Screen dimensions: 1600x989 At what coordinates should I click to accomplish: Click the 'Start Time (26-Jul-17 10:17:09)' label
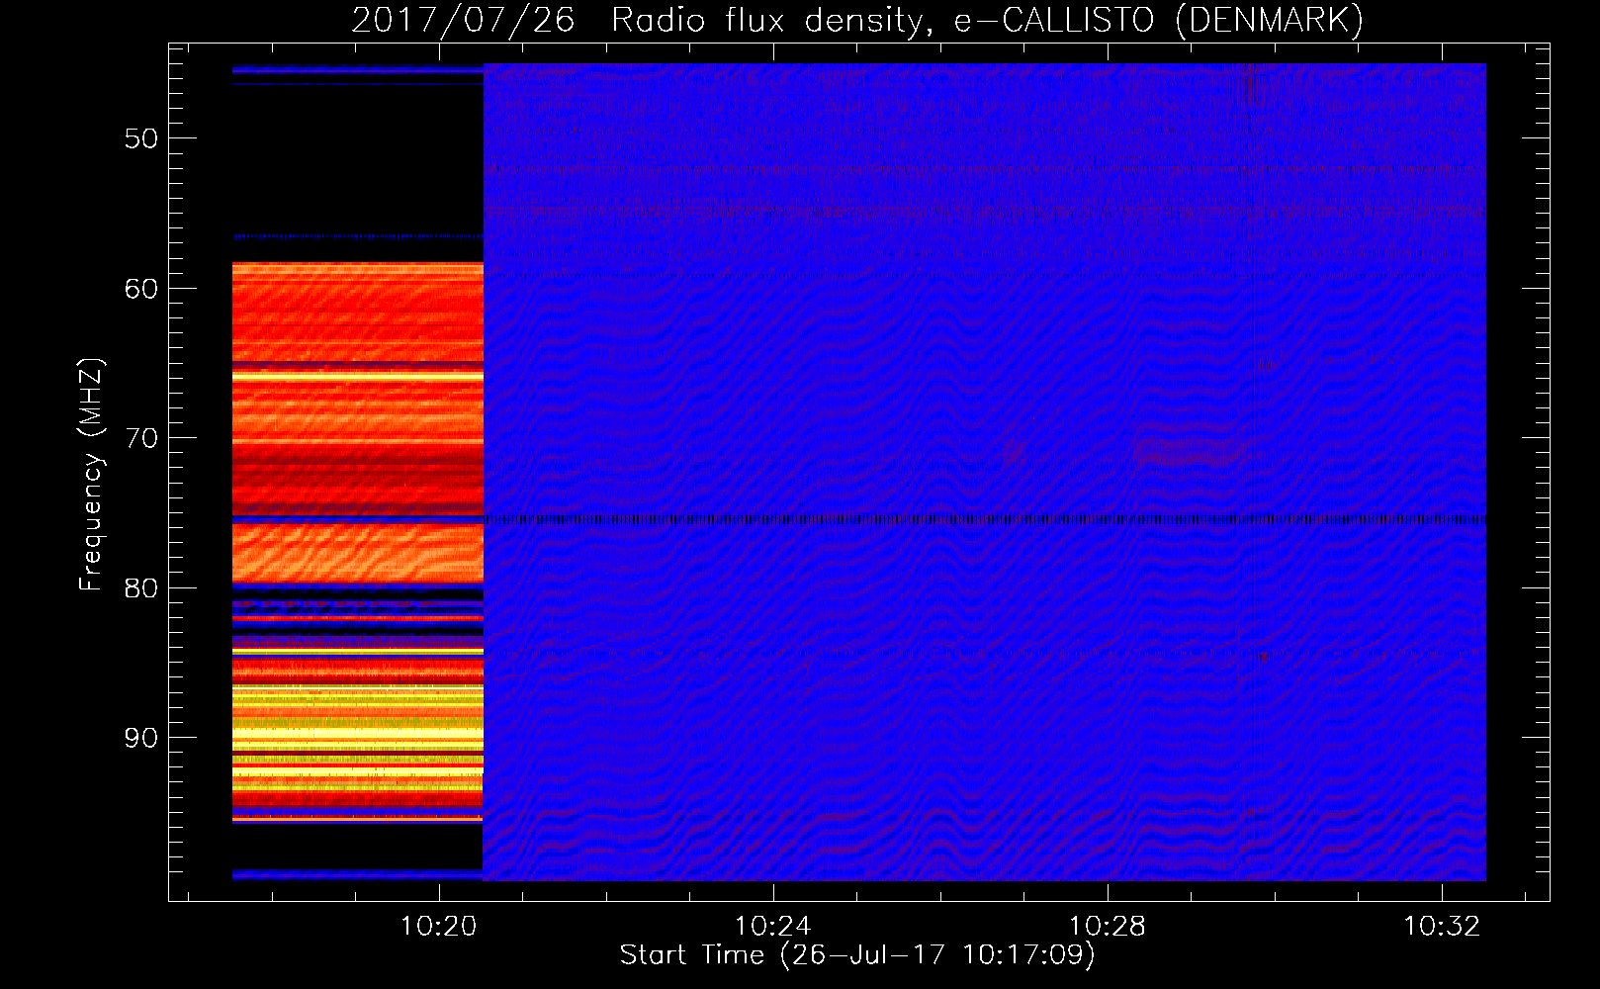click(857, 955)
